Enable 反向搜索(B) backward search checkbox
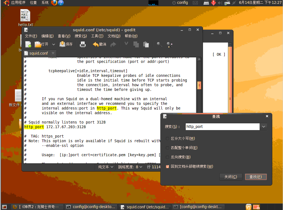283x210 pixels. click(167, 157)
